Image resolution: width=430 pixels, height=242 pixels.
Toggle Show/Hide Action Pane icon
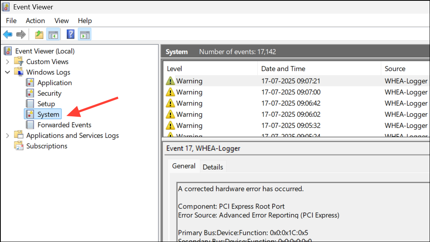click(x=85, y=35)
